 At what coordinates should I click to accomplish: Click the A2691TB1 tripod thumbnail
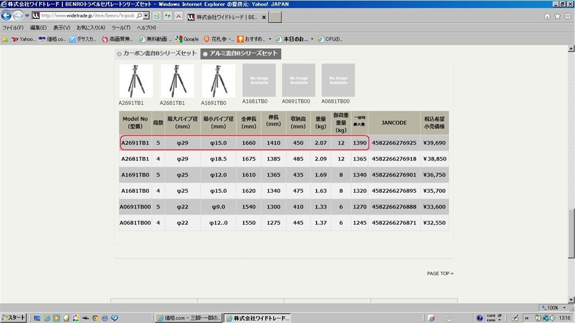[135, 81]
